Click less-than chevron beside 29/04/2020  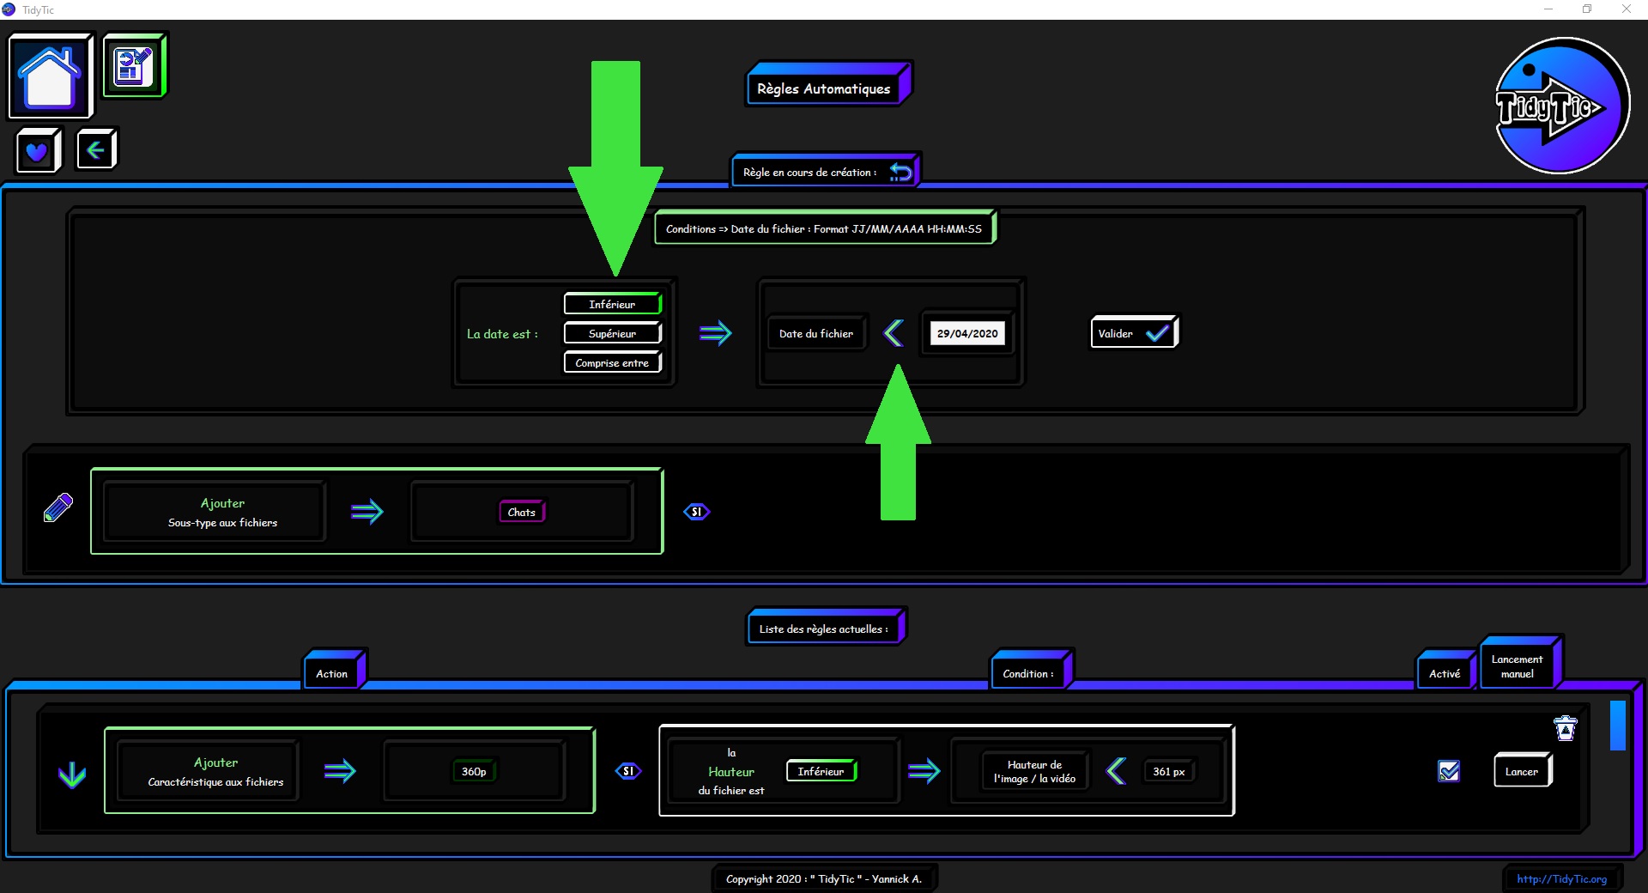[x=894, y=333]
